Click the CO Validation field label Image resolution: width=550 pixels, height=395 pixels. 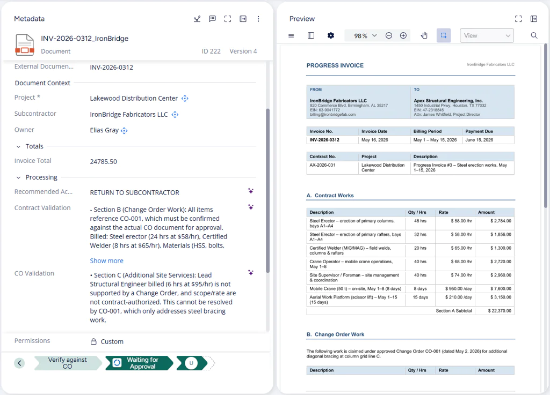[x=34, y=273]
